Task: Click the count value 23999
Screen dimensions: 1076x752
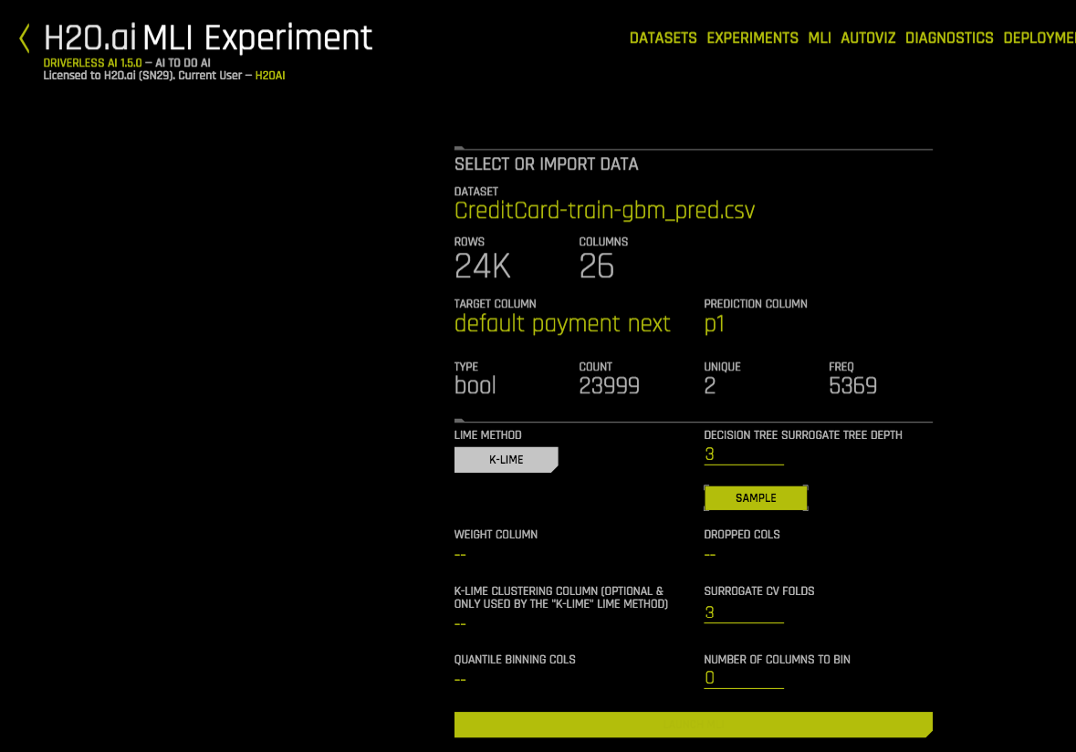Action: (609, 386)
